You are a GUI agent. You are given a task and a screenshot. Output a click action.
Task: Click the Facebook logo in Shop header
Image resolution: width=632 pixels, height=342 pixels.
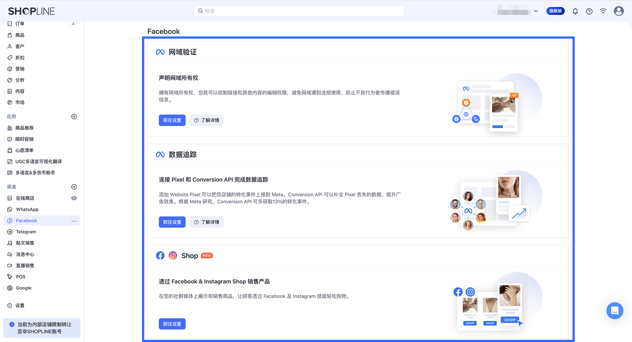(x=160, y=256)
